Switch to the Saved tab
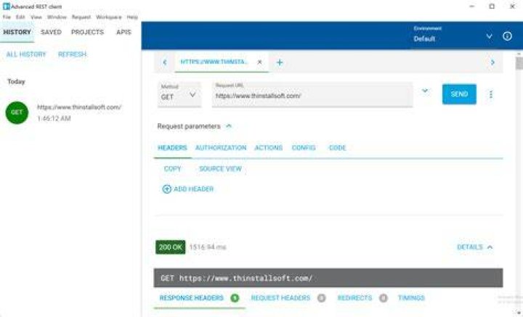This screenshot has width=523, height=317. [x=51, y=33]
